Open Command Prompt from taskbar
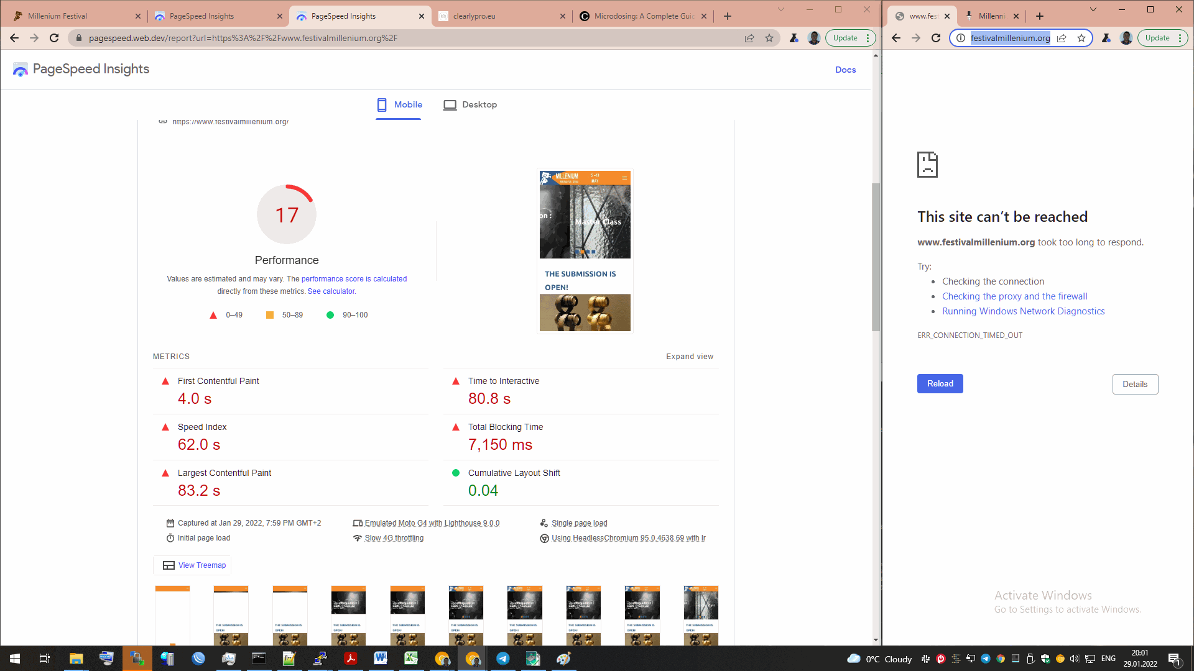 (259, 659)
